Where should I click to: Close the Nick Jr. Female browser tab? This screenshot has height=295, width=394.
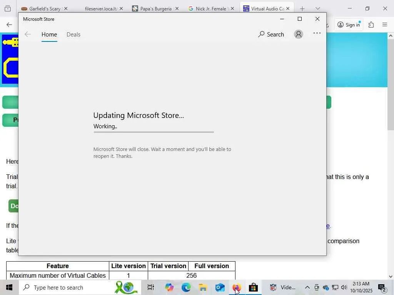point(232,8)
